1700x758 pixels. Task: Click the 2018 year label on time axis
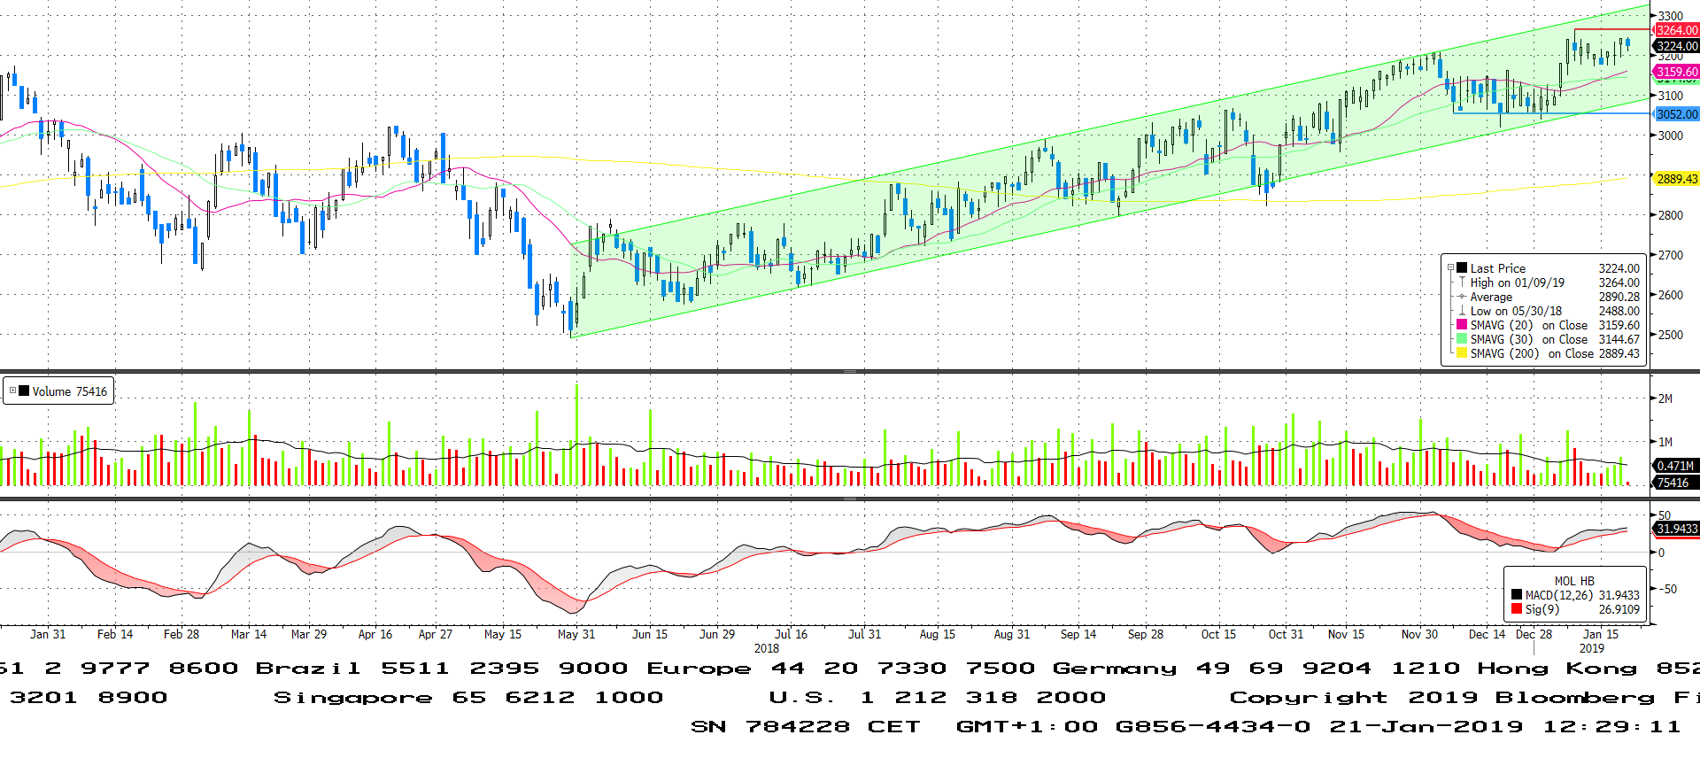point(767,648)
